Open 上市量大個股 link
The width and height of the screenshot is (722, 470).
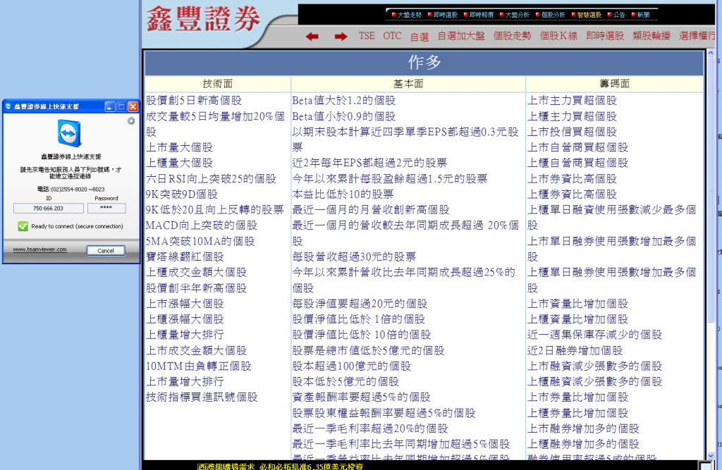(179, 147)
